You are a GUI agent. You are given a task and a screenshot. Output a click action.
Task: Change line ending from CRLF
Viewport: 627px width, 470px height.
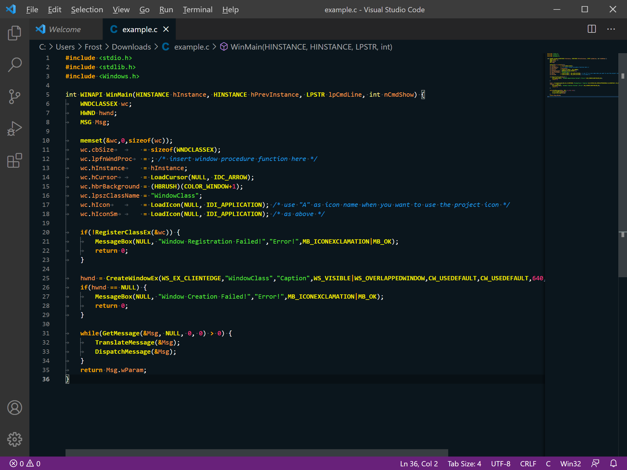click(529, 463)
